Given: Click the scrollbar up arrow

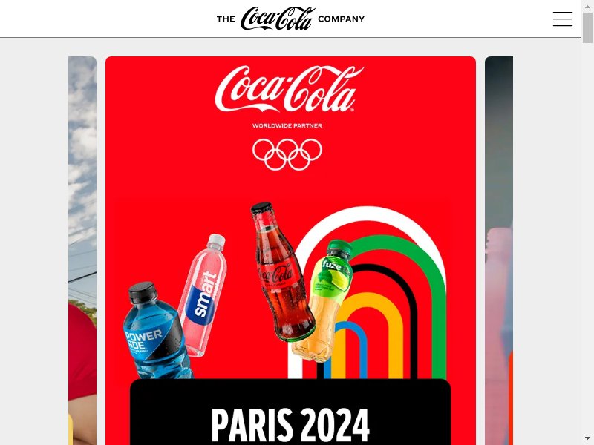Looking at the screenshot, I should [587, 6].
